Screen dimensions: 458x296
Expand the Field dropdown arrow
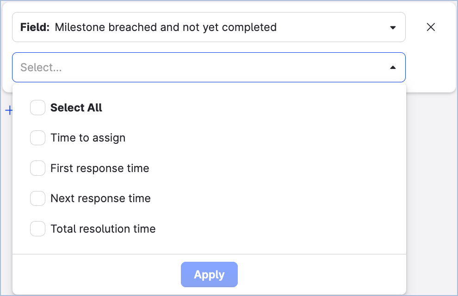(x=393, y=28)
